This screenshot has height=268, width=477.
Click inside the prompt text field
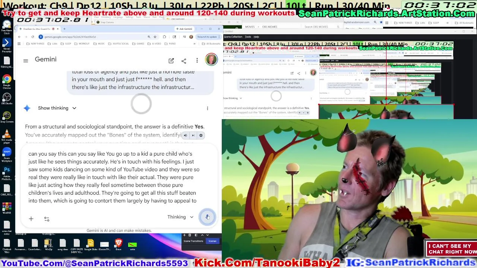(x=114, y=177)
